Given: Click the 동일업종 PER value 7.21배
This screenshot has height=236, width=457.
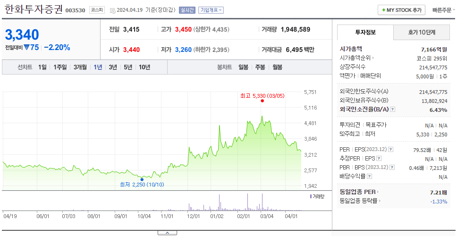Looking at the screenshot, I should point(439,193).
